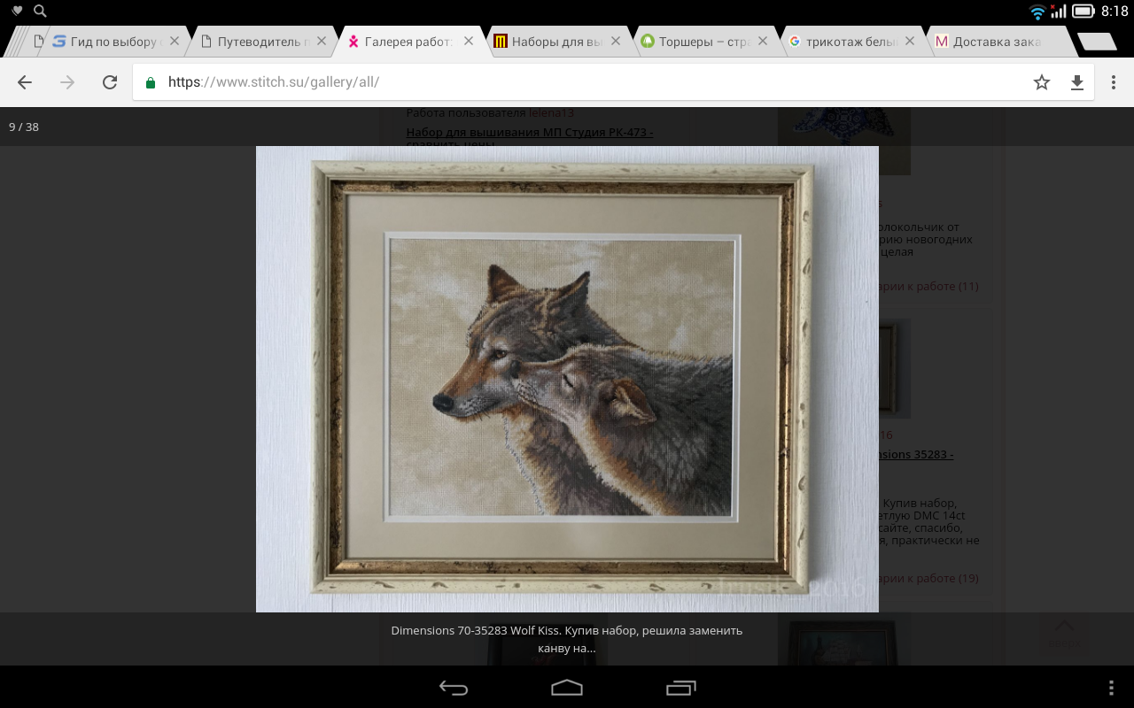The width and height of the screenshot is (1134, 708).
Task: Click the forward navigation arrow
Action: point(67,82)
